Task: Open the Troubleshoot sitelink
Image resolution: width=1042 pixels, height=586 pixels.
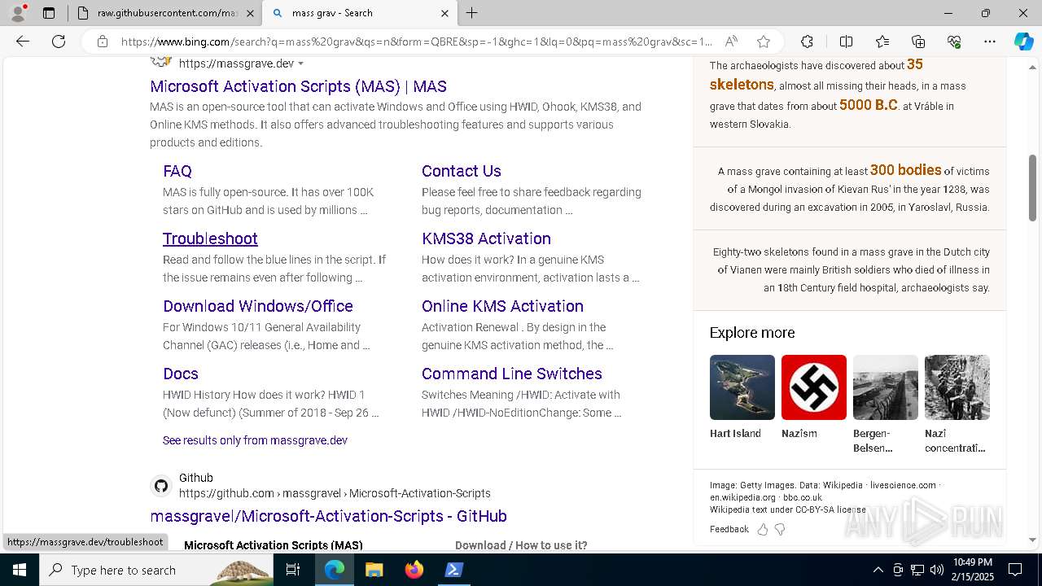Action: 210,238
